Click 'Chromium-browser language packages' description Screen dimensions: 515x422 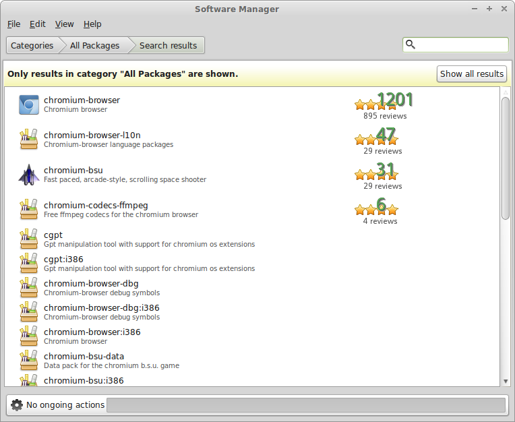(109, 144)
